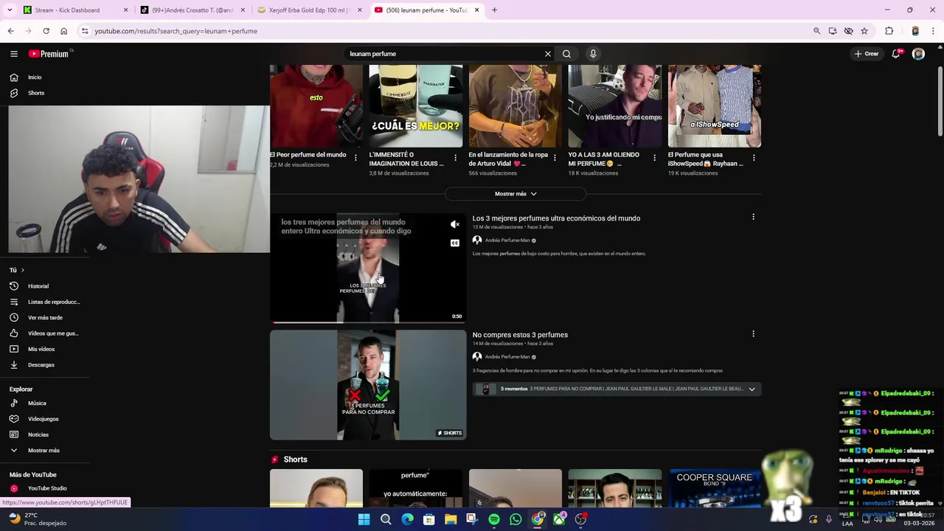This screenshot has height=531, width=944.
Task: Open Spotify from the taskbar
Action: 494,519
